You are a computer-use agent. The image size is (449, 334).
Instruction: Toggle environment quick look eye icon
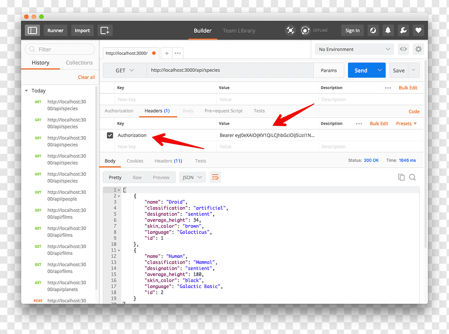[x=403, y=49]
